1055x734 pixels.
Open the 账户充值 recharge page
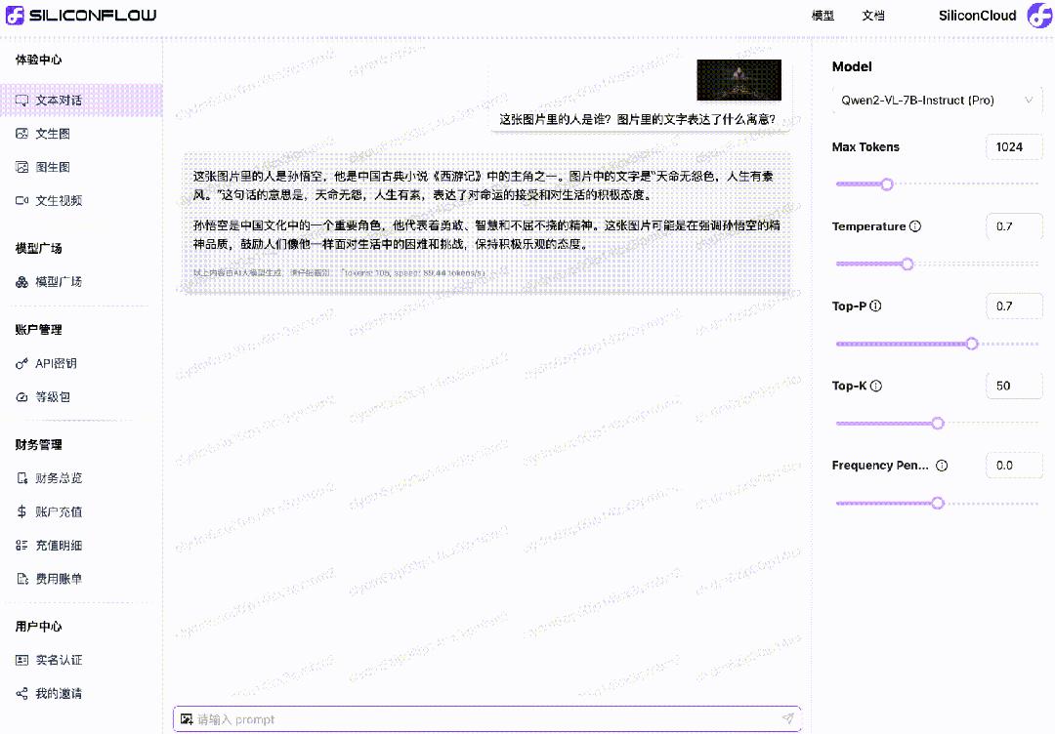click(50, 510)
